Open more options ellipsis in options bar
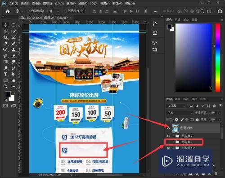This screenshot has width=225, height=178. click(x=156, y=11)
